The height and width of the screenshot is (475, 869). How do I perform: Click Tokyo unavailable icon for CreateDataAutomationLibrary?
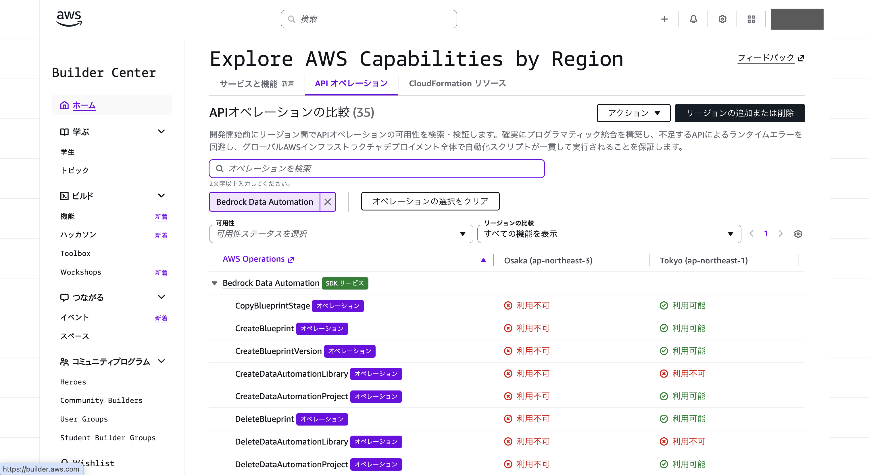[x=664, y=374]
